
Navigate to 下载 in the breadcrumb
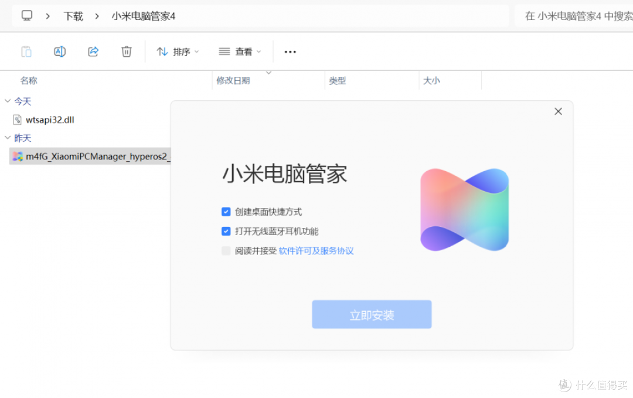(73, 16)
